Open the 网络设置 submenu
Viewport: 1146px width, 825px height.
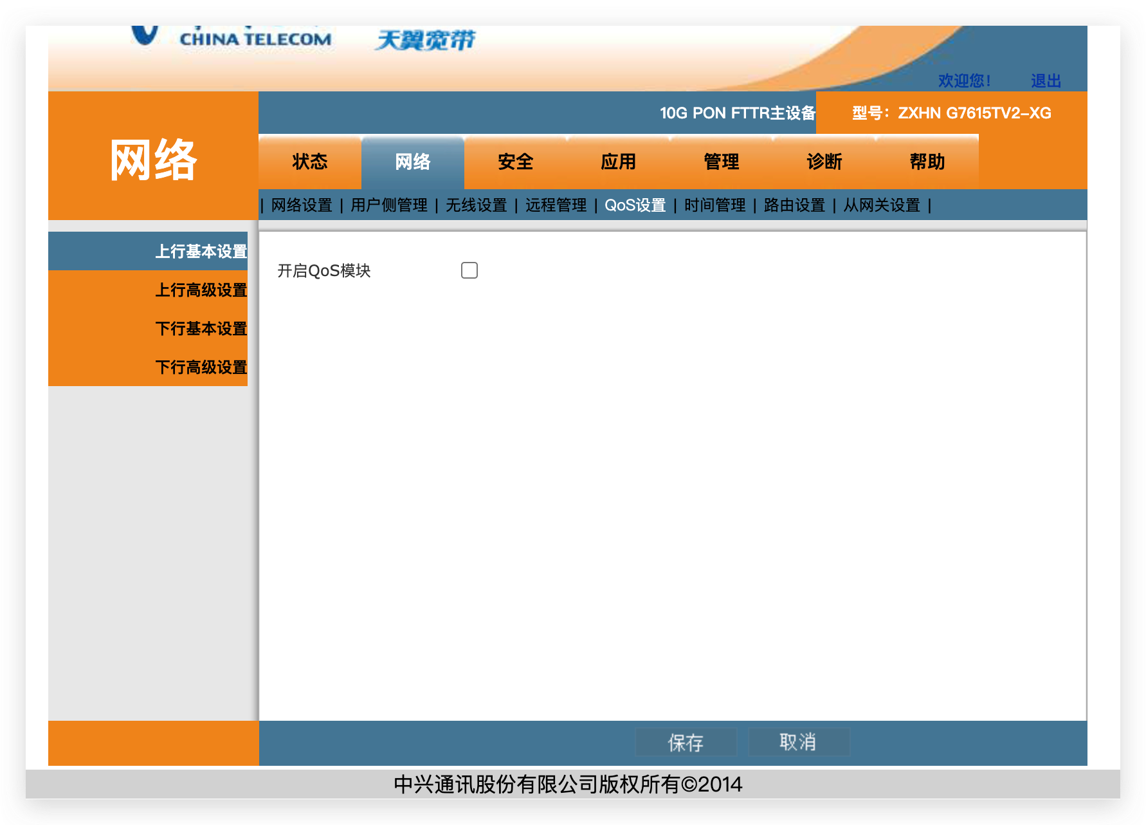coord(302,205)
